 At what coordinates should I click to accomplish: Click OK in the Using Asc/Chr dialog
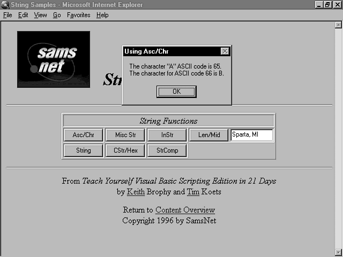click(176, 92)
